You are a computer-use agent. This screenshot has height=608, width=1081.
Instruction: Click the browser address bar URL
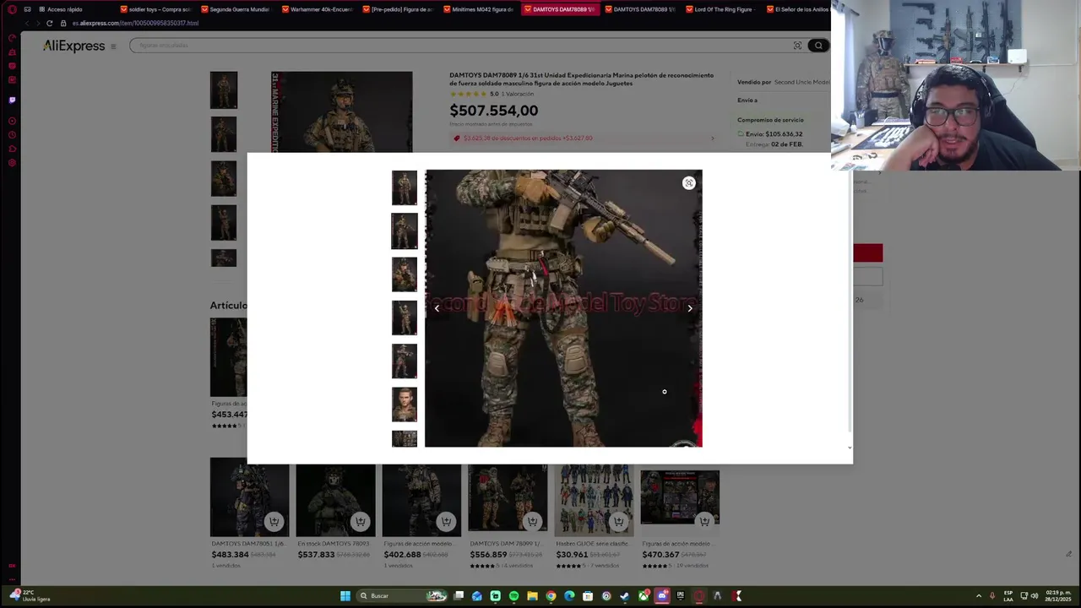coord(135,23)
